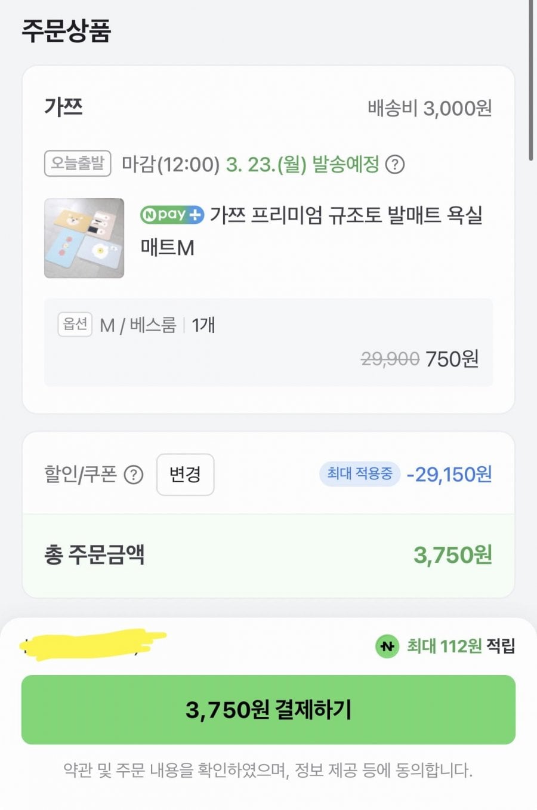The height and width of the screenshot is (810, 537).
Task: Tap the 총 주문금액 total row
Action: (268, 555)
